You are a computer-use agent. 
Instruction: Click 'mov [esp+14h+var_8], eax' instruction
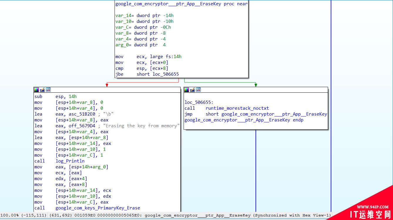[x=71, y=120]
